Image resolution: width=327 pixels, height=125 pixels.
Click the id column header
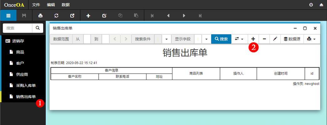(312, 73)
